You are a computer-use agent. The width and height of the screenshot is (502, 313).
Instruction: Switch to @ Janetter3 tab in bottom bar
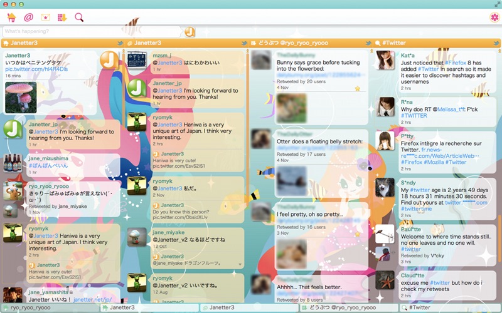click(249, 307)
